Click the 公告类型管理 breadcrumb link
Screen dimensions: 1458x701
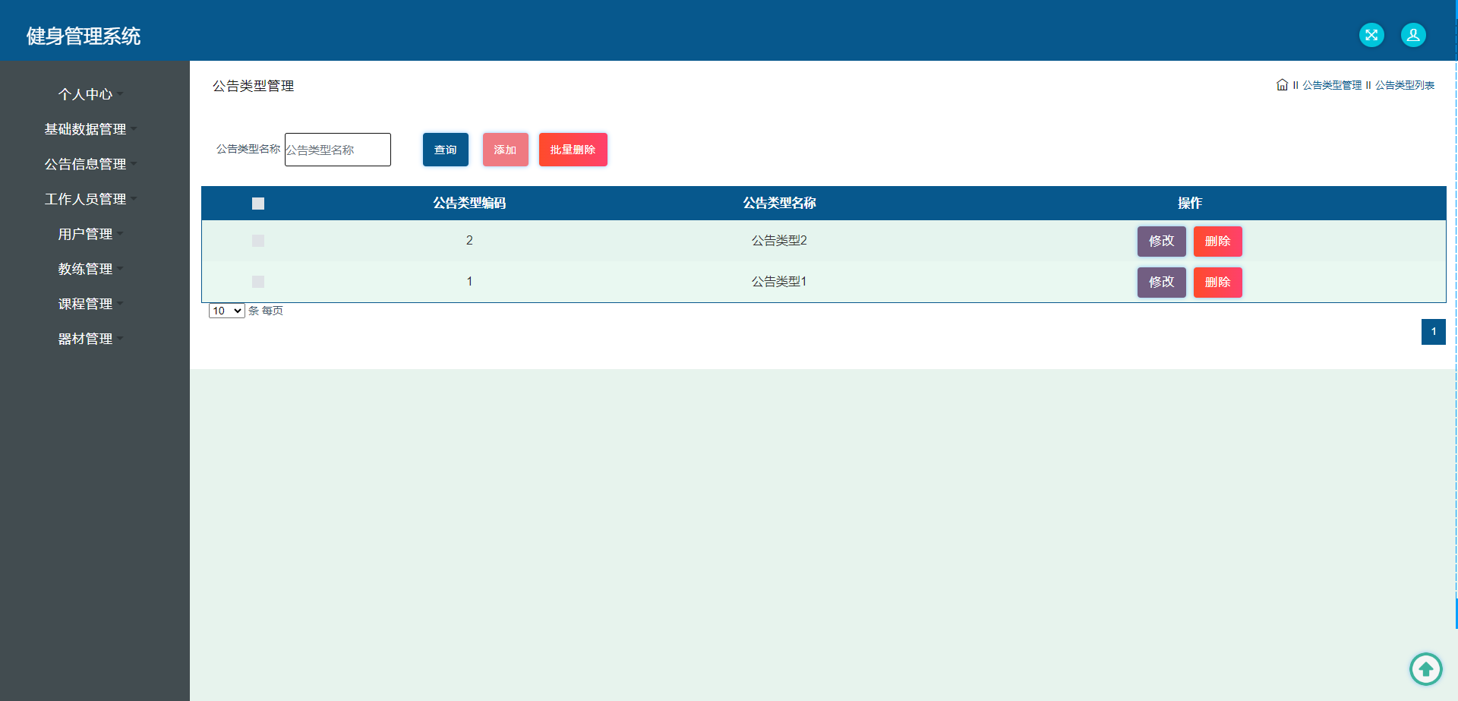[x=1333, y=85]
